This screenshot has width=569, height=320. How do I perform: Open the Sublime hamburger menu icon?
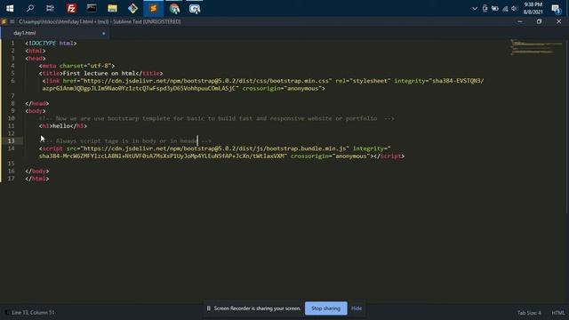(12, 21)
